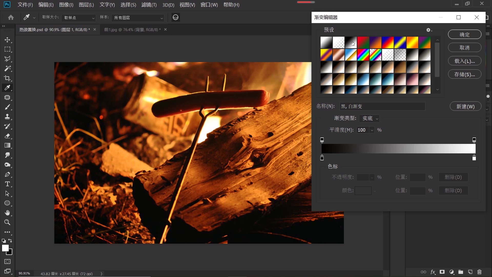The height and width of the screenshot is (277, 492).
Task: Open the sample size dropdown
Action: coord(79,18)
